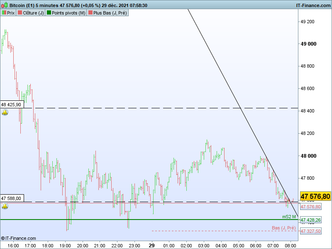
Task: Click the 20:00 time axis label
Action: pyautogui.click(x=82, y=246)
